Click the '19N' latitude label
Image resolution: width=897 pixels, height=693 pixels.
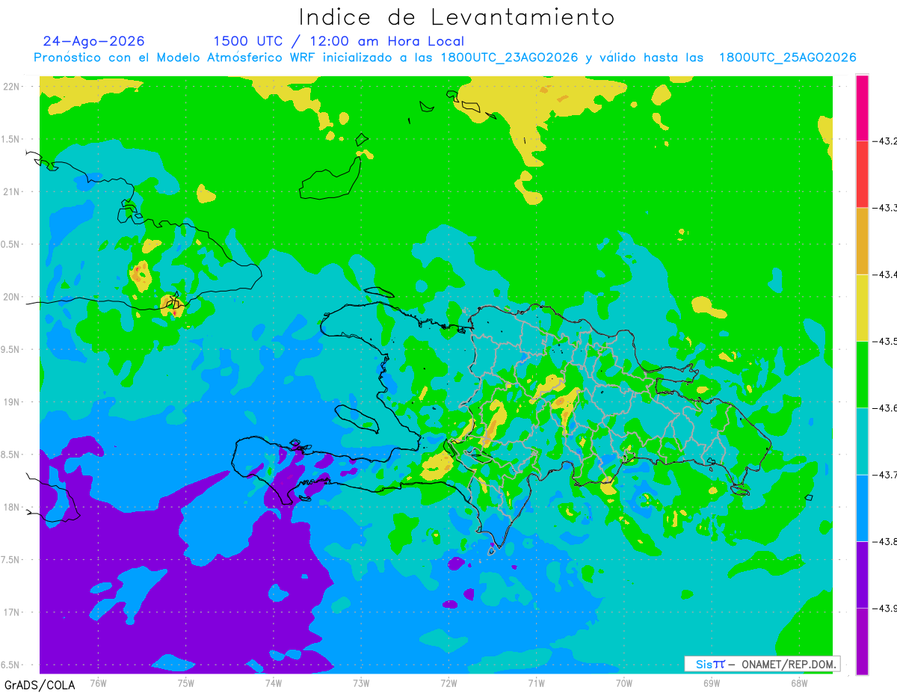point(11,402)
